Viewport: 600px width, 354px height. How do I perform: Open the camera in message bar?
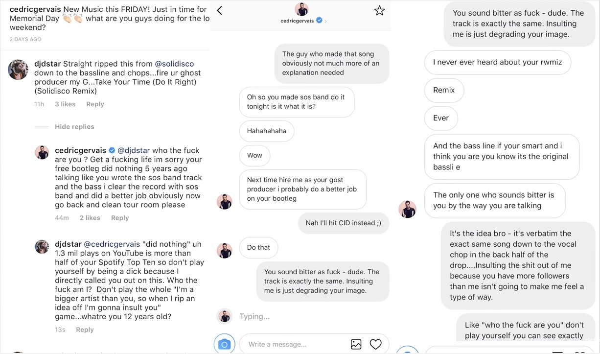pyautogui.click(x=225, y=344)
